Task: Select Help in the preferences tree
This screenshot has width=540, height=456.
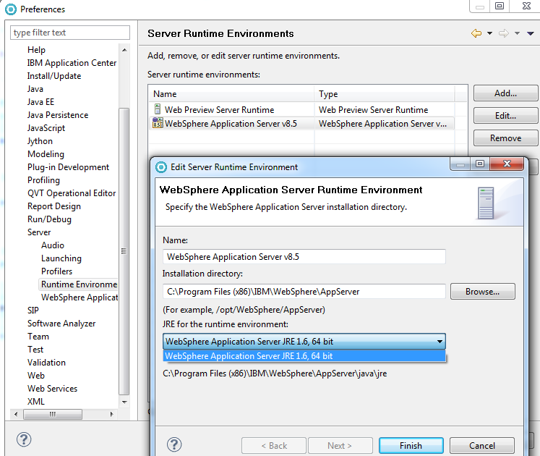Action: [x=36, y=50]
